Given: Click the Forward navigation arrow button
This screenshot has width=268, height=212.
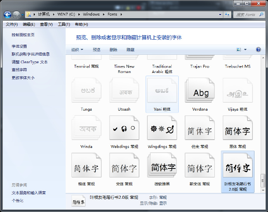Looking at the screenshot, I should point(16,15).
